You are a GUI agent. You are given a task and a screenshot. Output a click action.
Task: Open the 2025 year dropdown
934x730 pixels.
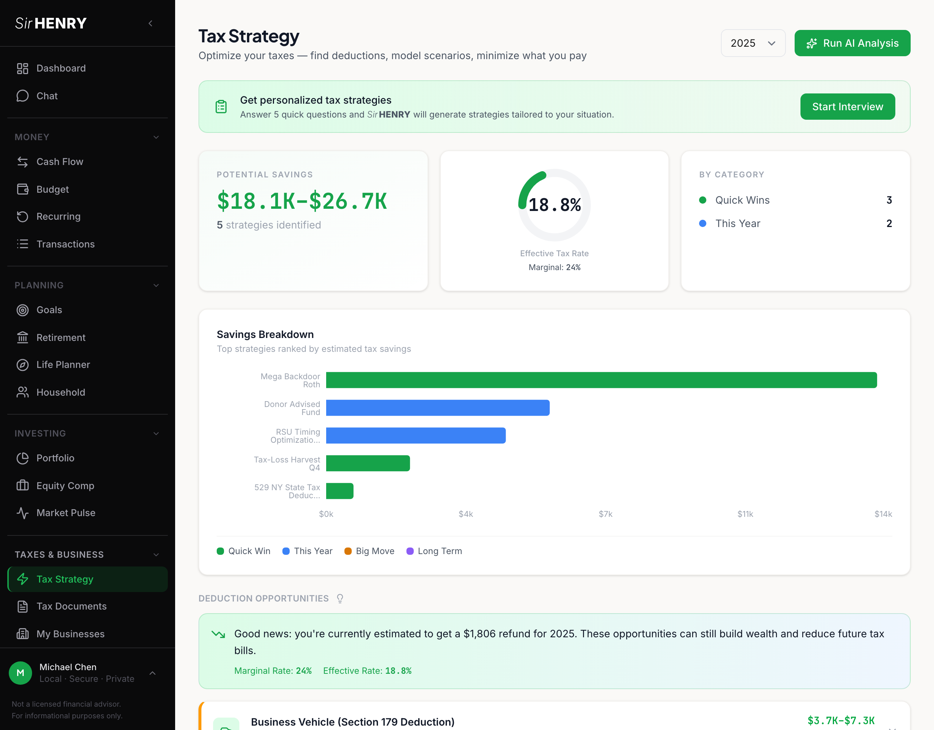click(x=753, y=43)
